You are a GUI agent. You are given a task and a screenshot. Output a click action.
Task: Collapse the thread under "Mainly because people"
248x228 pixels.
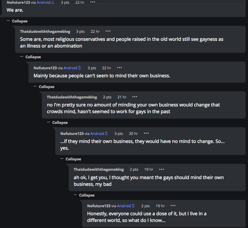coord(44,87)
